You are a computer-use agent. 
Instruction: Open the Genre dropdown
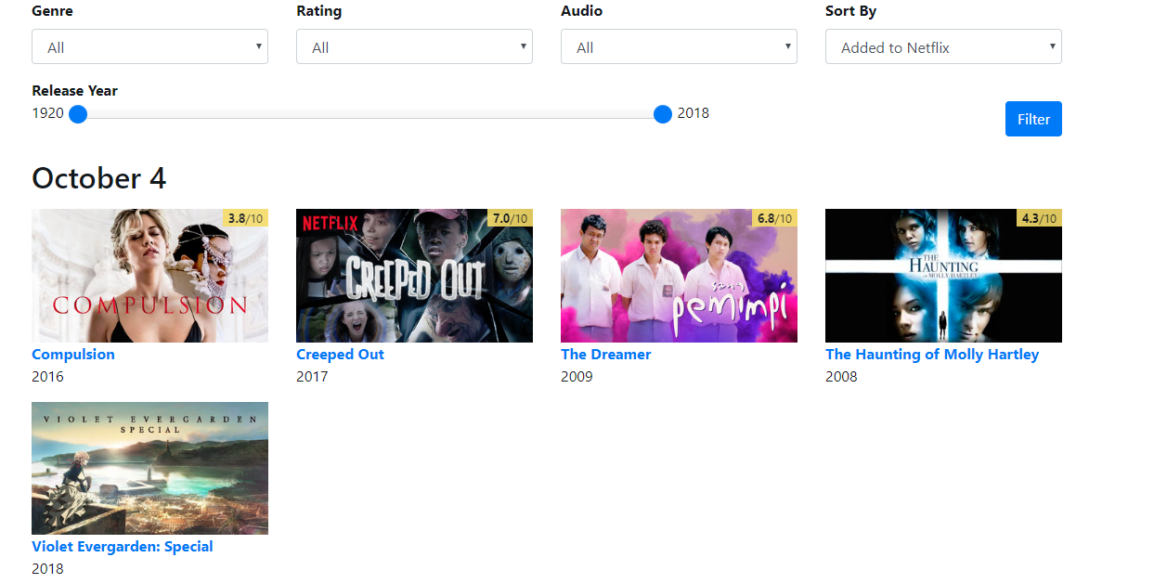(x=149, y=46)
